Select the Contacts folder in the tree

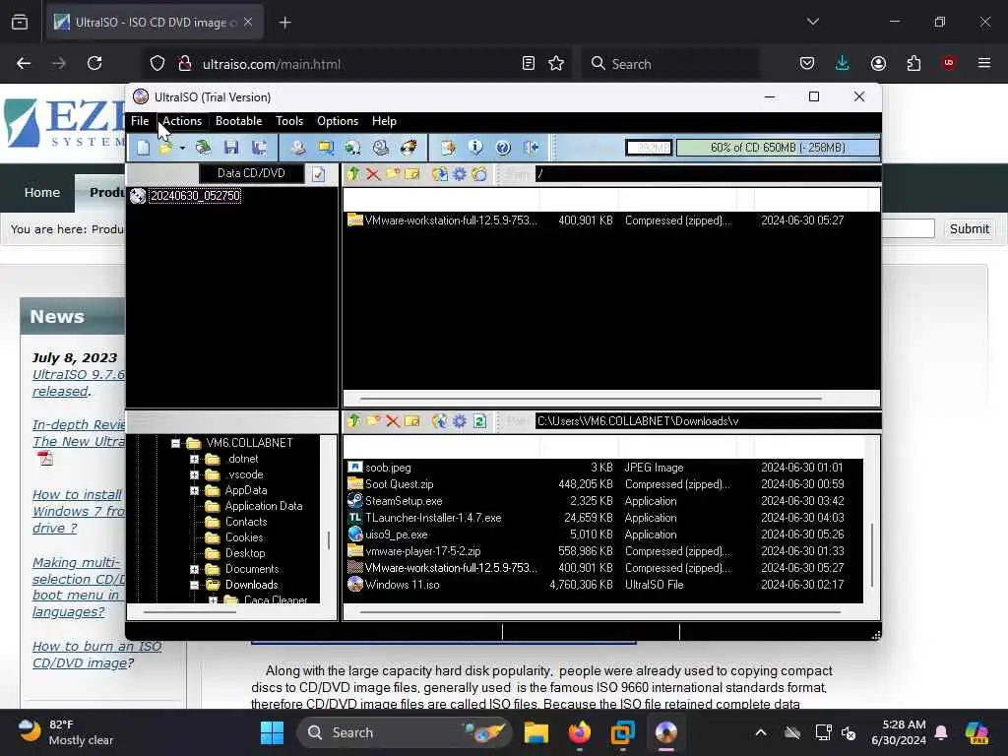click(x=245, y=522)
